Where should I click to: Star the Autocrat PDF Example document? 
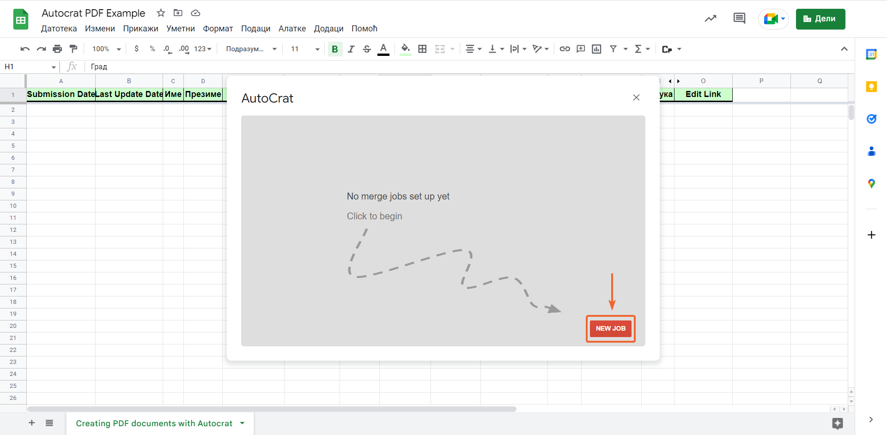coord(161,13)
